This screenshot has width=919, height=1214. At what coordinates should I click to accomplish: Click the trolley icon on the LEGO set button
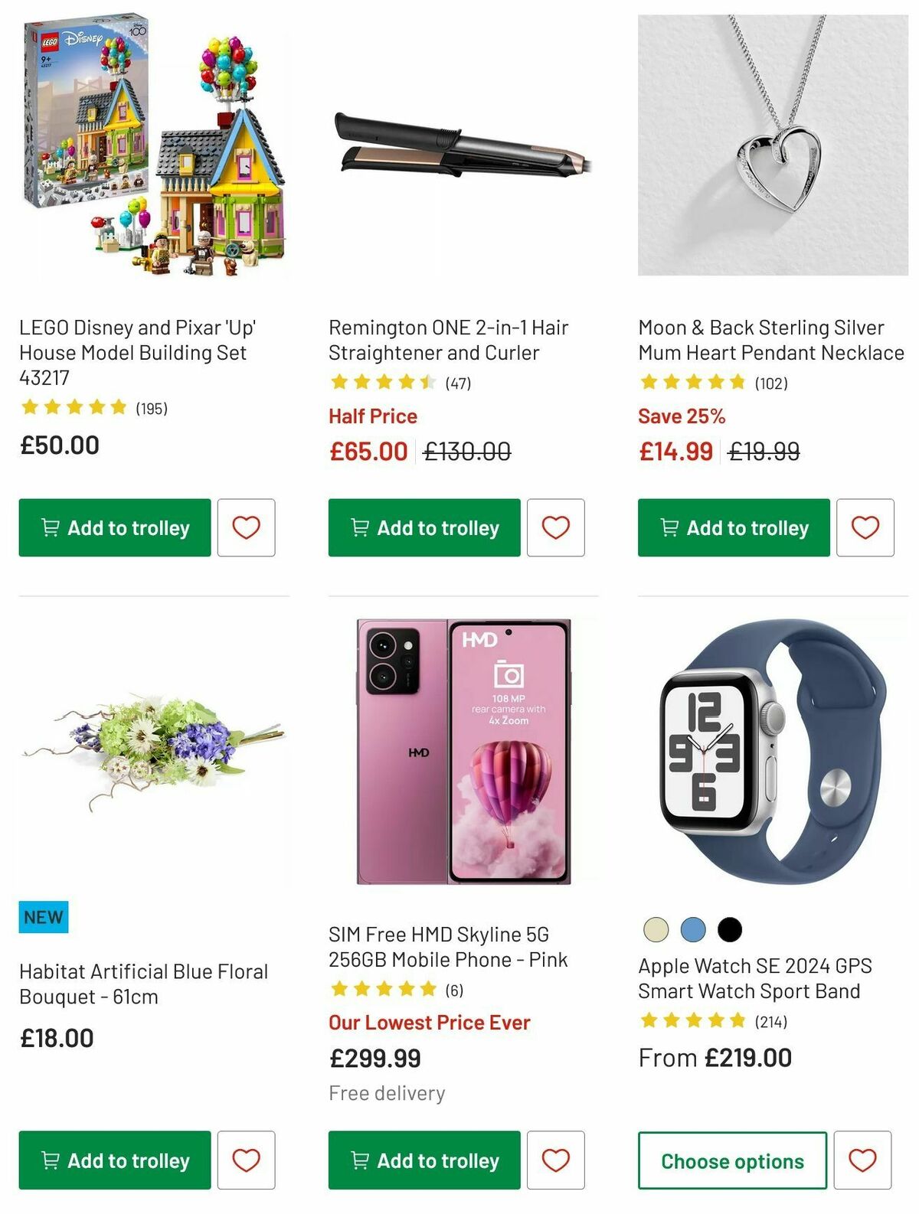point(50,527)
